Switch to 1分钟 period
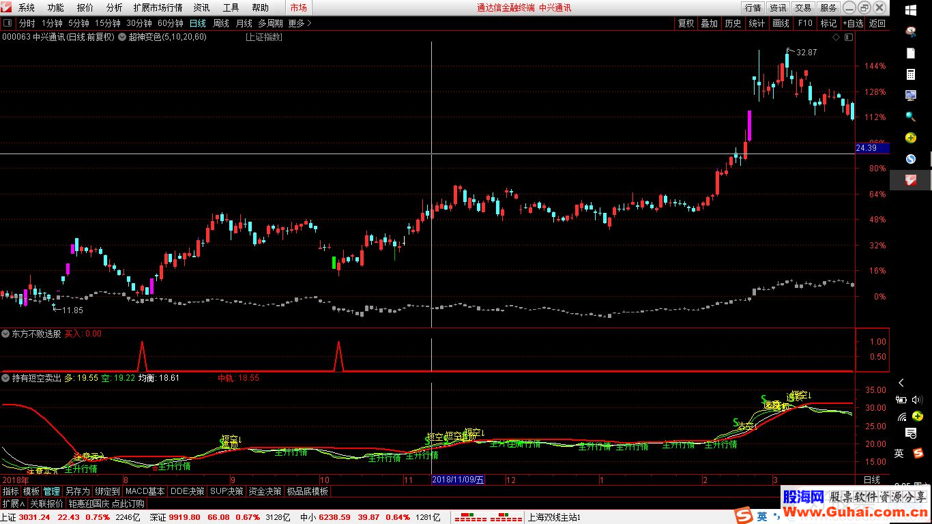Screen dimensions: 932x524 52,23
